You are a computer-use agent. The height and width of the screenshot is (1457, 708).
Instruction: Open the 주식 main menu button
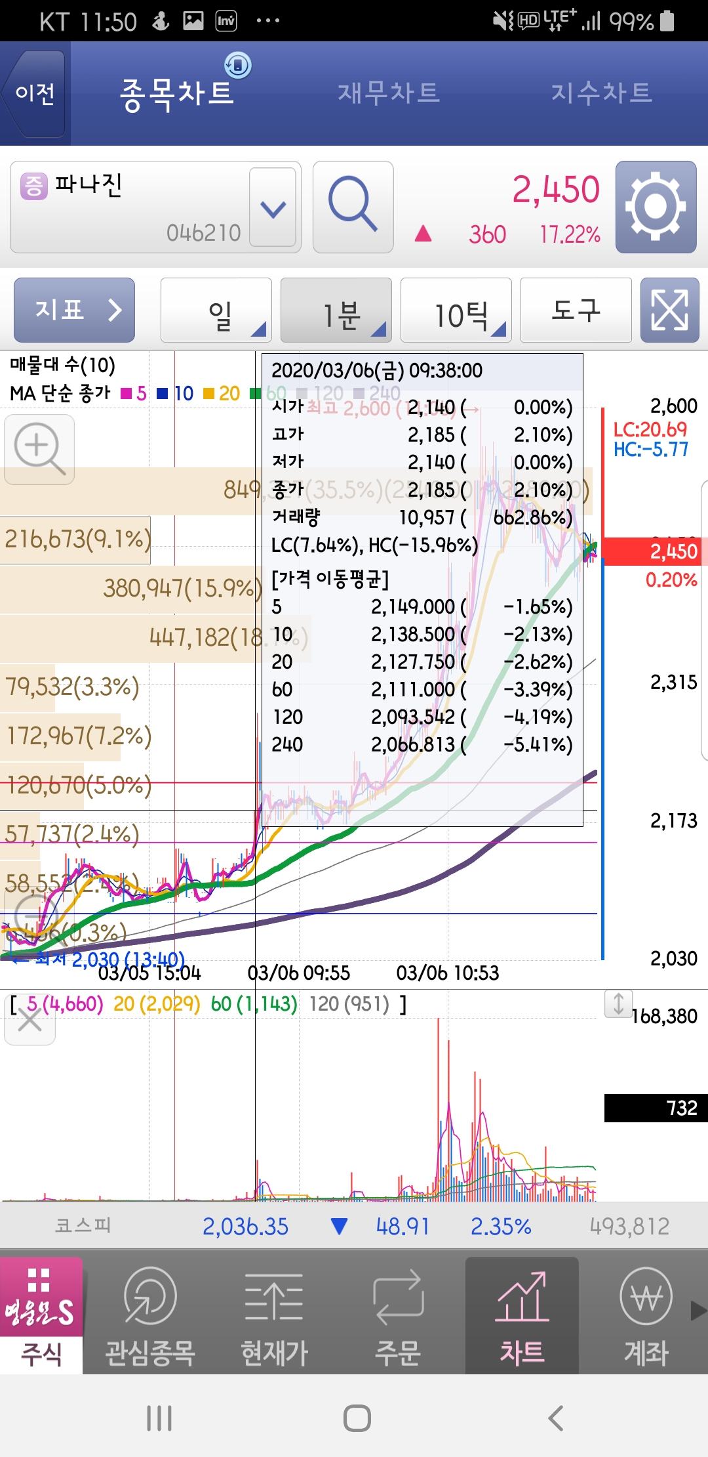click(41, 1315)
